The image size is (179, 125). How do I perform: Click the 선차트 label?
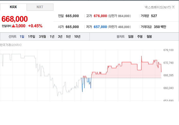(x=13, y=36)
